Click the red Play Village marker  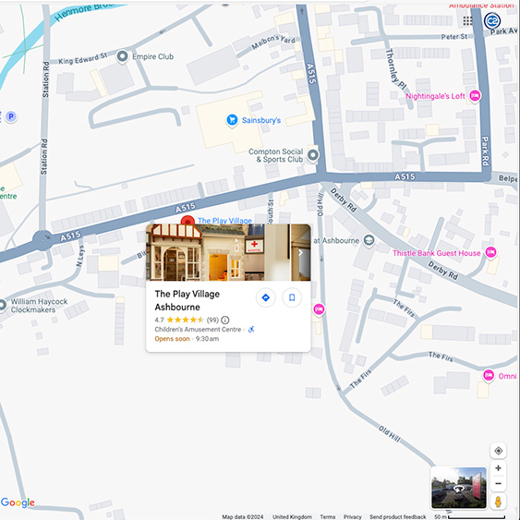(187, 220)
